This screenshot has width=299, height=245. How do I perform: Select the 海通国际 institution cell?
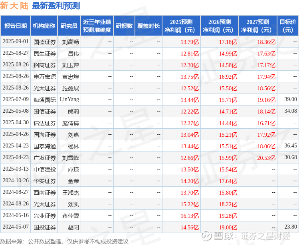[44, 100]
